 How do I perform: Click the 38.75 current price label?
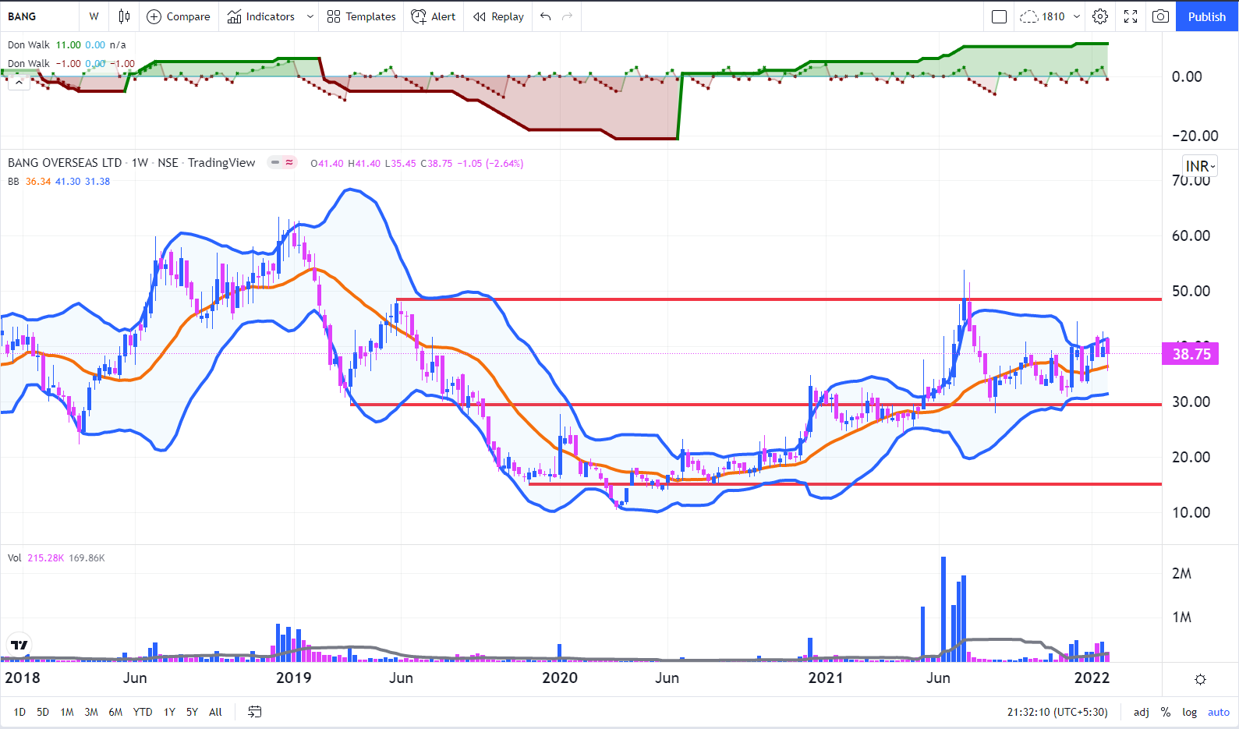pos(1191,354)
